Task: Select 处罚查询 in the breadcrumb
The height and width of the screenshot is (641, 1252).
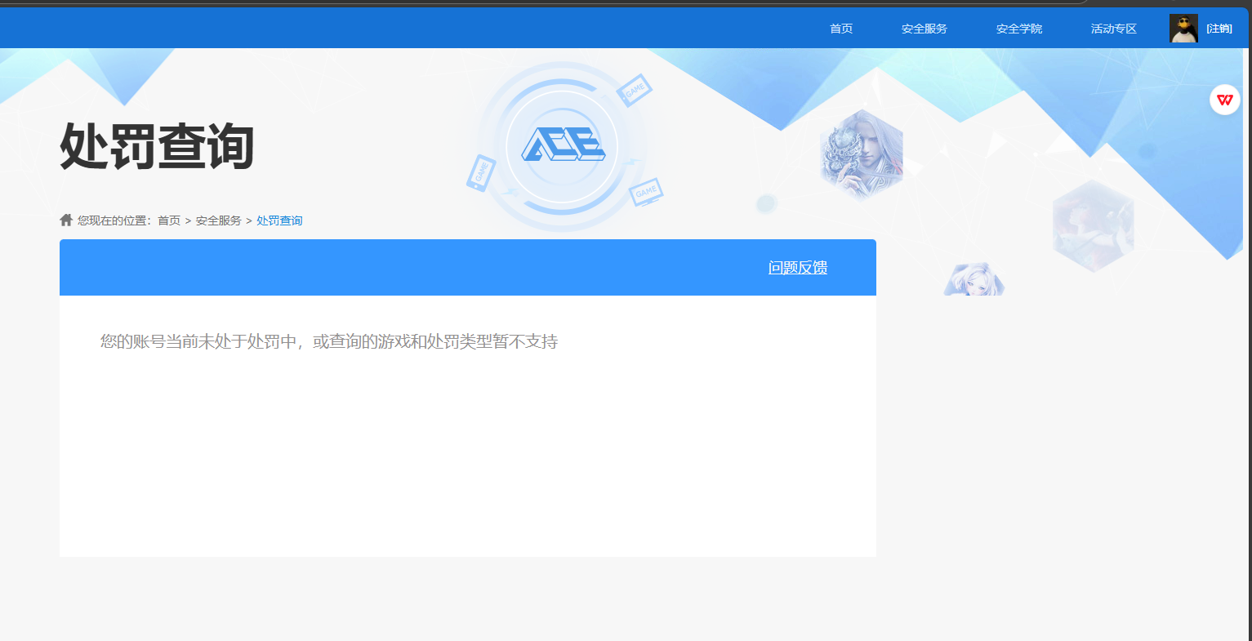Action: 278,220
